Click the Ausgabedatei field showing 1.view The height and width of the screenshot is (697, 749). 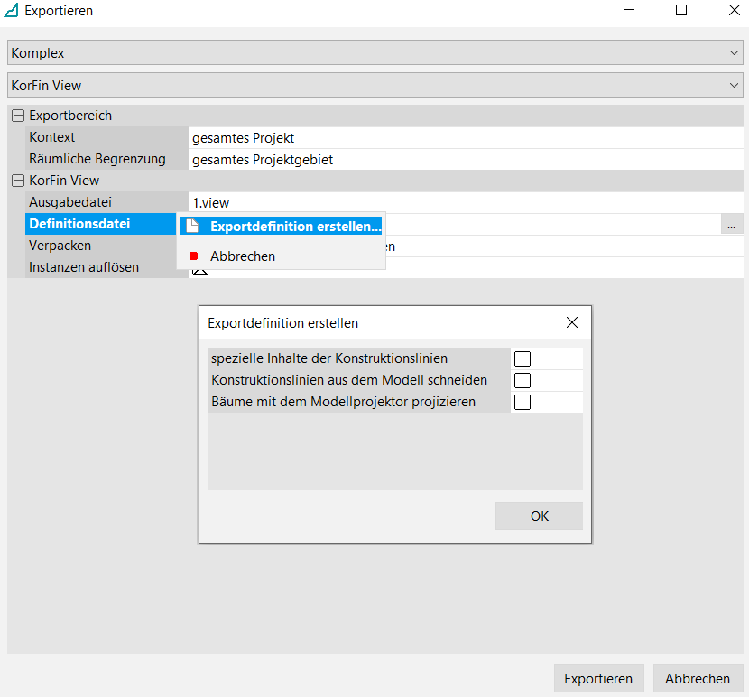465,203
